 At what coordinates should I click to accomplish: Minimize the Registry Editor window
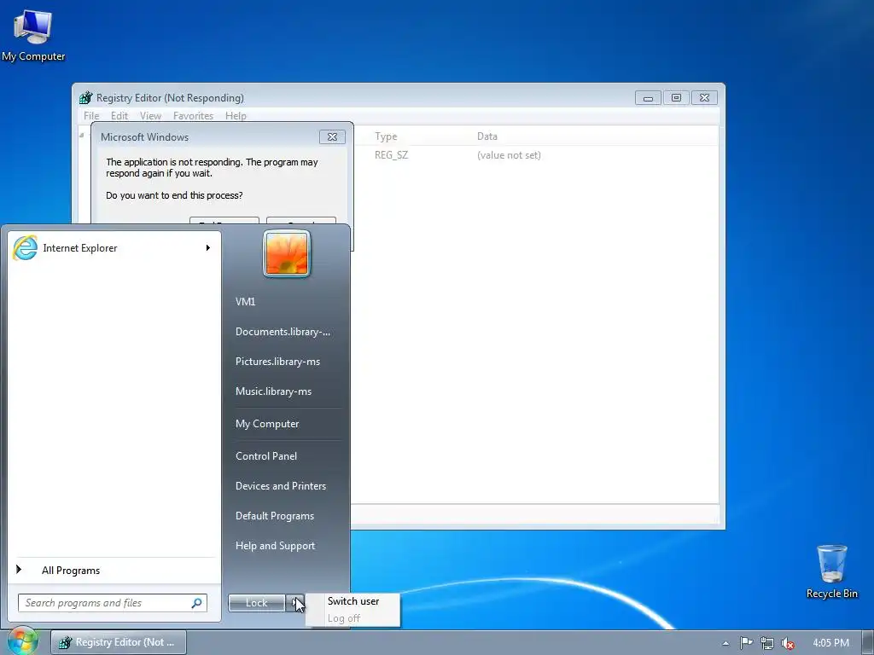click(x=649, y=98)
